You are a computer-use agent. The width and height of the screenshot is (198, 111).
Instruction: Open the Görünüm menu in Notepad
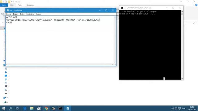[x=30, y=14]
